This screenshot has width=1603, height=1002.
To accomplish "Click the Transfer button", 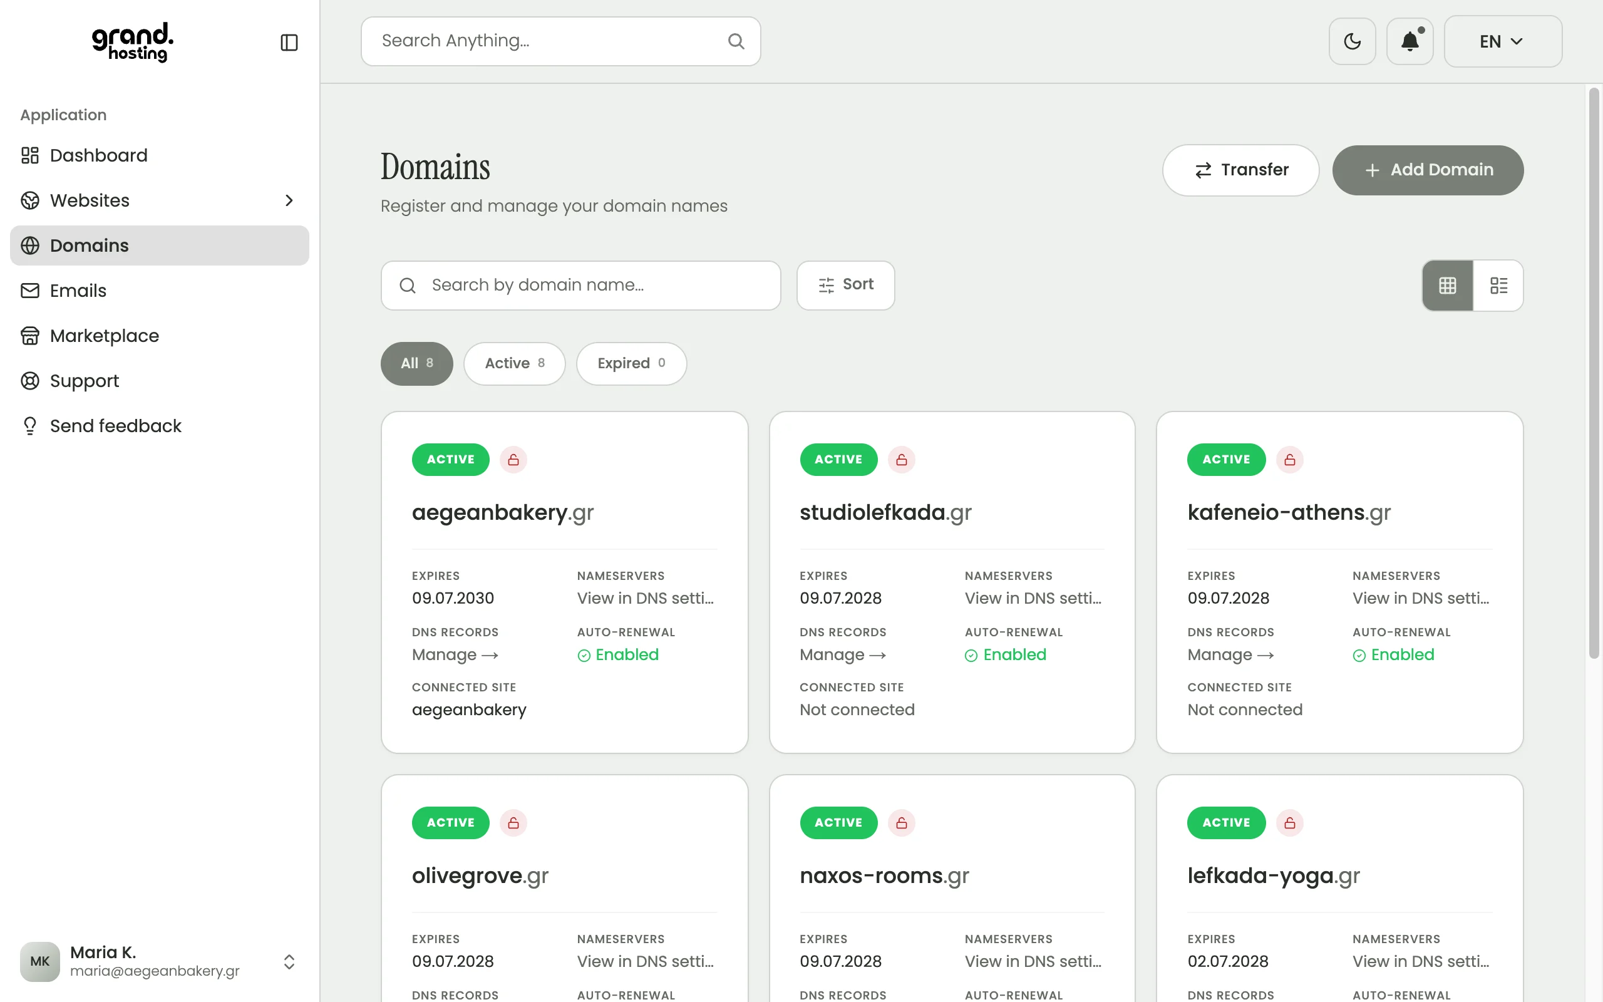I will coord(1240,170).
